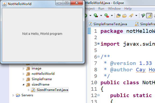Click the SizedFrameTest.java file icon
Viewport: 155px width, 103px height.
pyautogui.click(x=33, y=90)
